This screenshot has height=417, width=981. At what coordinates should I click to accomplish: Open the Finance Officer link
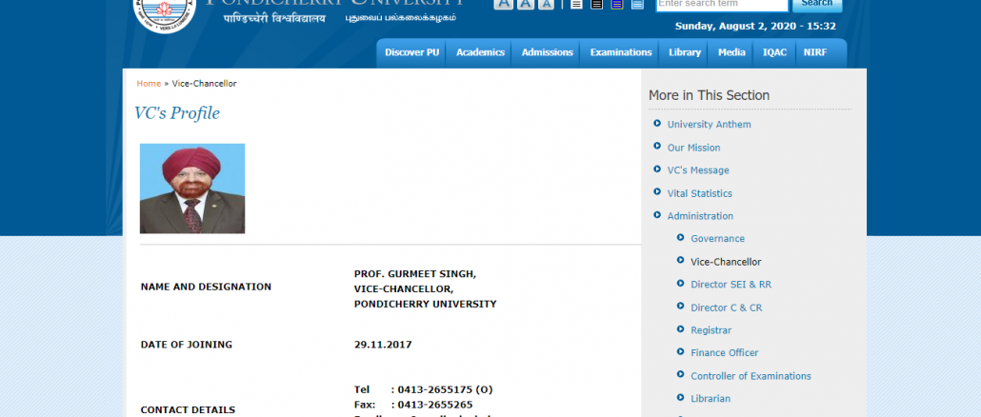(725, 352)
